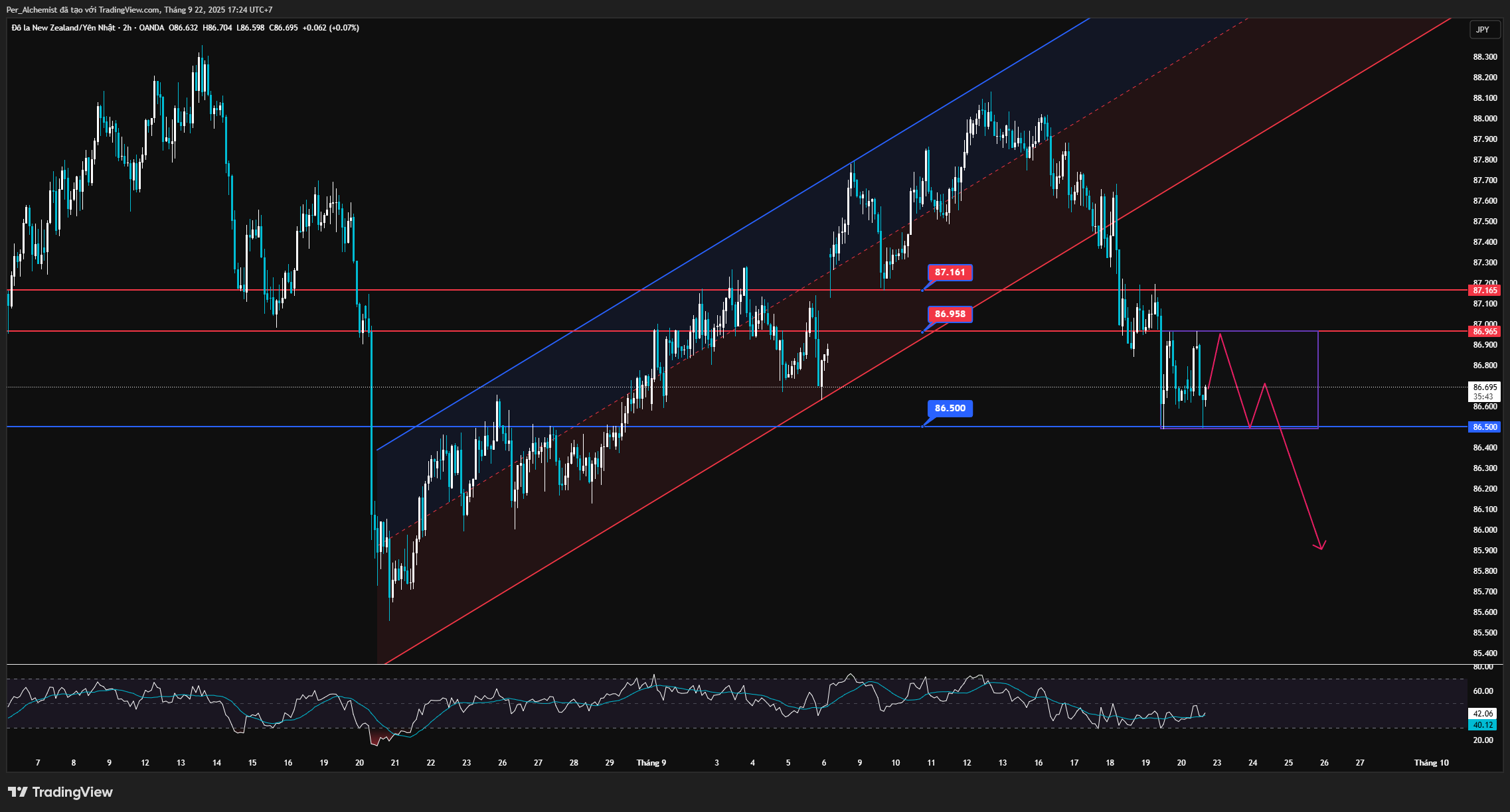The image size is (1510, 812).
Task: Click the blue 86.500 callout on the chart
Action: [x=950, y=408]
